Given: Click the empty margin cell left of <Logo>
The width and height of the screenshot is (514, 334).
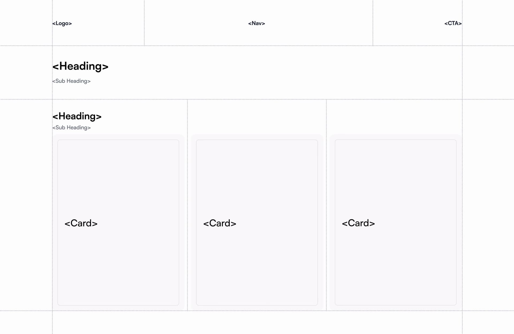Looking at the screenshot, I should [26, 23].
